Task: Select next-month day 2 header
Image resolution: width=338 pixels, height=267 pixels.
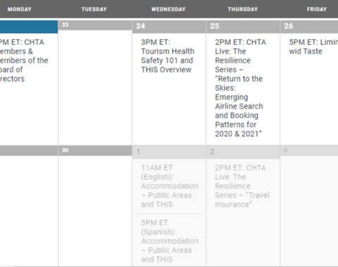Action: point(243,152)
